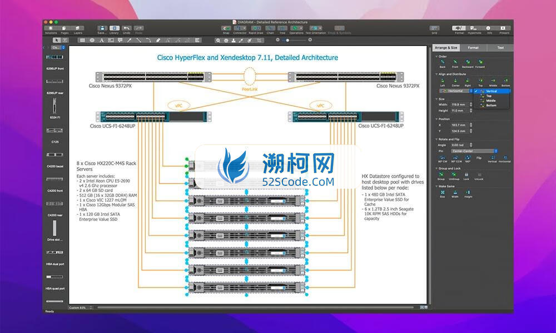Align Center in Align and Distribute
This screenshot has height=333, width=556.
(x=455, y=81)
